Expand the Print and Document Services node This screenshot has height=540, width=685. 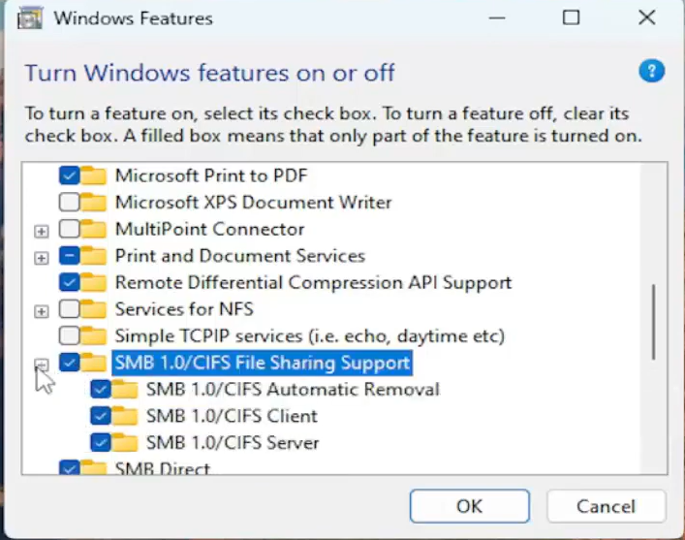42,258
